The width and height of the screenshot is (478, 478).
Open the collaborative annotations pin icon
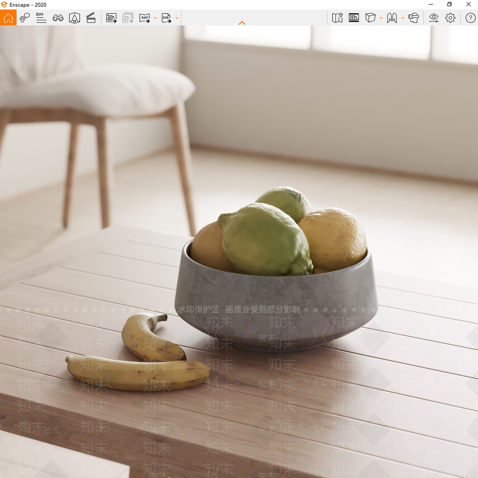pyautogui.click(x=25, y=18)
